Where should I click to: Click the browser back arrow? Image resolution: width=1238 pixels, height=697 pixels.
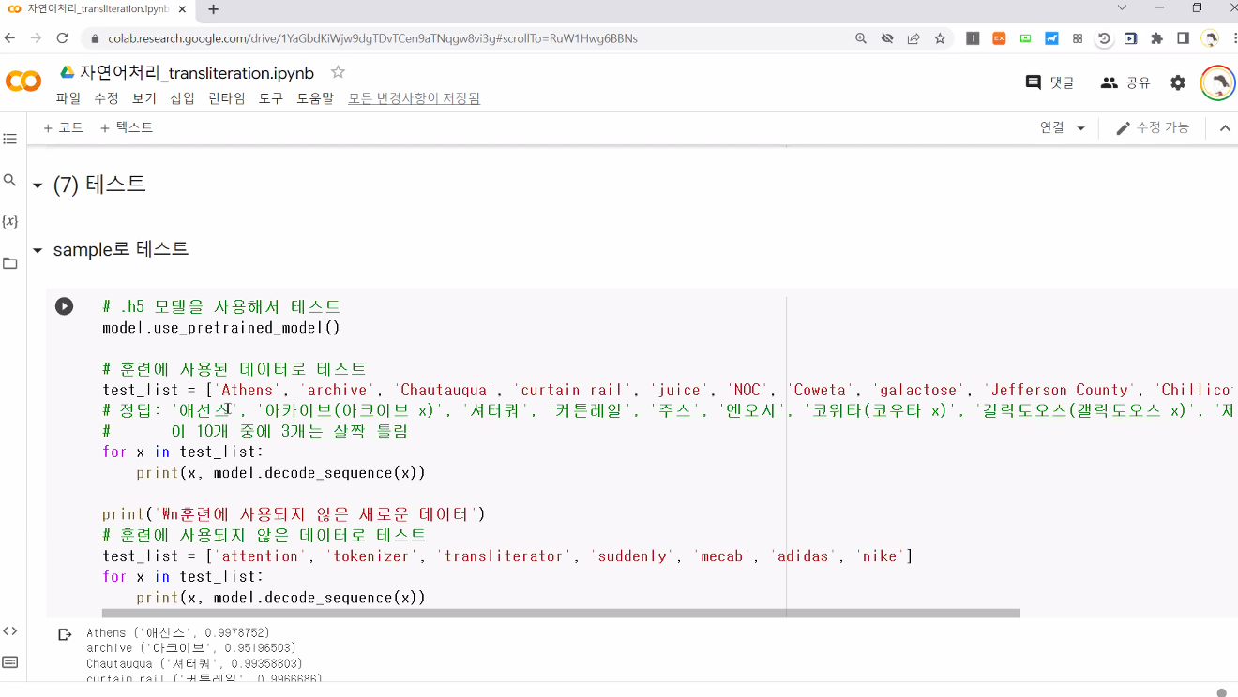coord(10,38)
